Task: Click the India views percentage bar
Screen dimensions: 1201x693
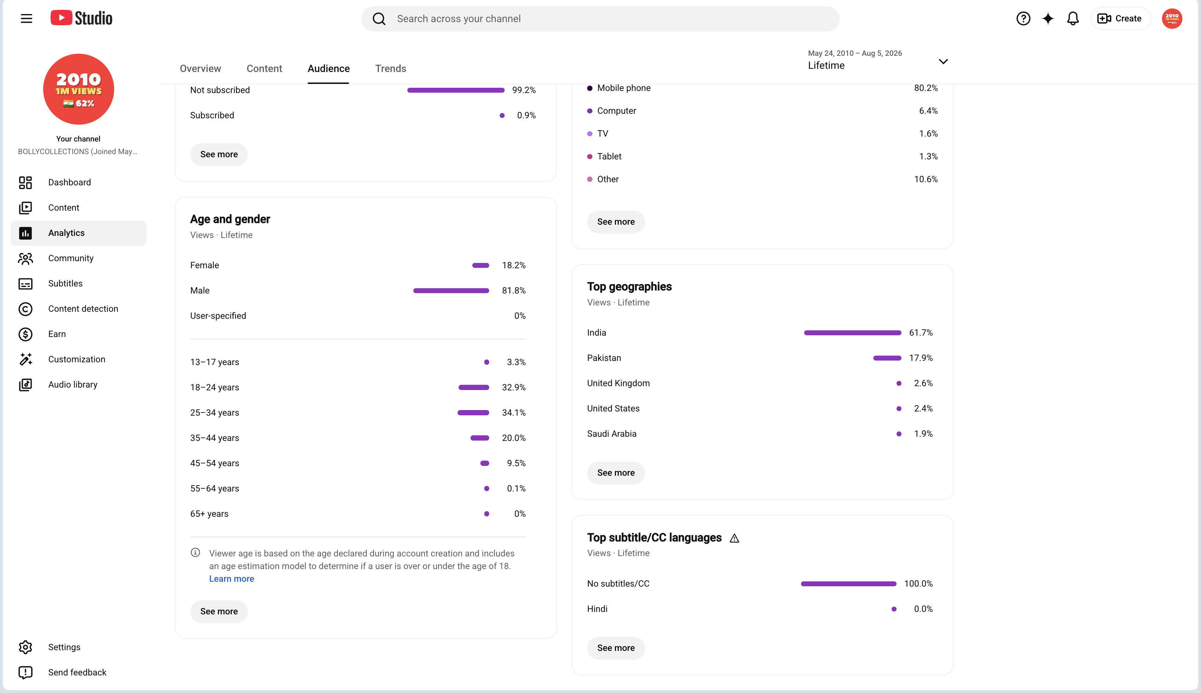Action: [853, 333]
